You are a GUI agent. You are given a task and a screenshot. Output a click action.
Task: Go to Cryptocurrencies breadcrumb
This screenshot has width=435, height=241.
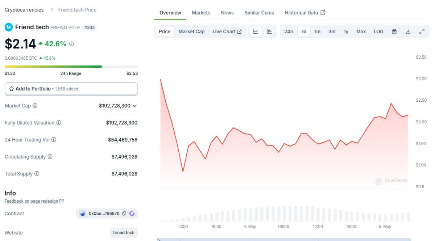pos(24,10)
